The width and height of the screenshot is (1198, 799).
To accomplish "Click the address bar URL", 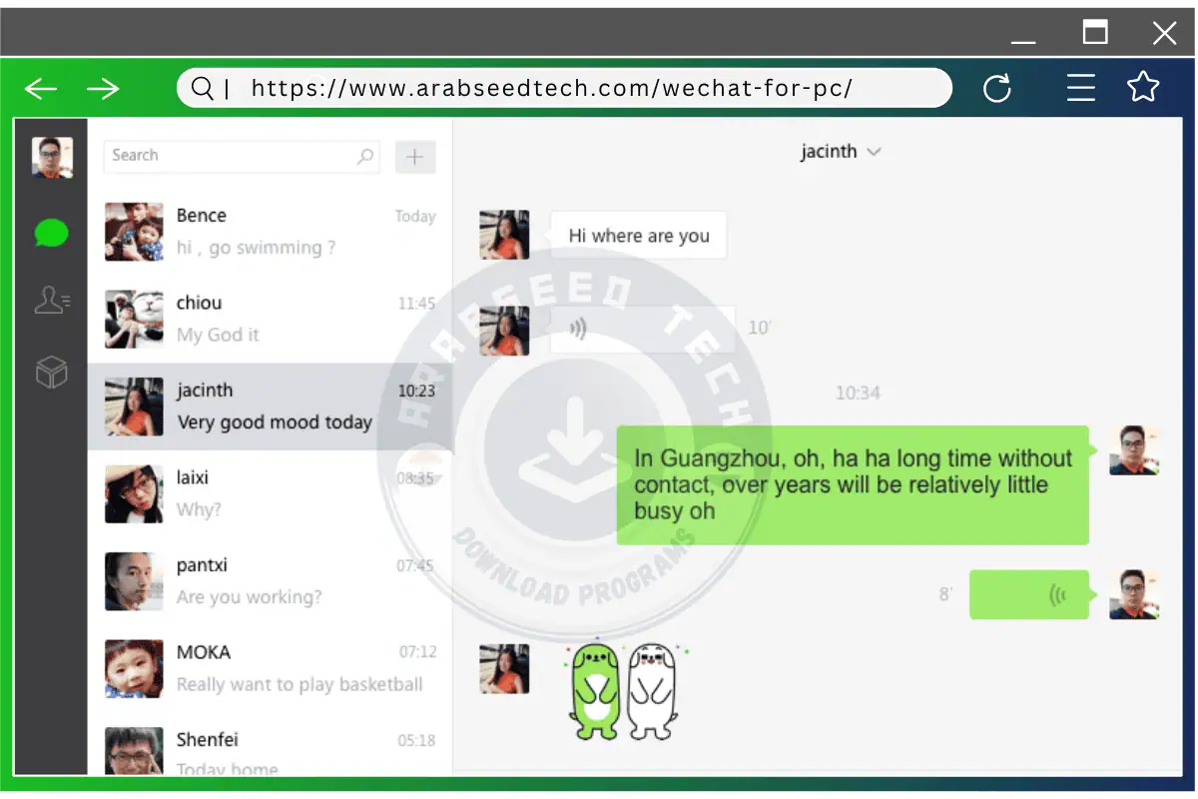I will pyautogui.click(x=549, y=88).
